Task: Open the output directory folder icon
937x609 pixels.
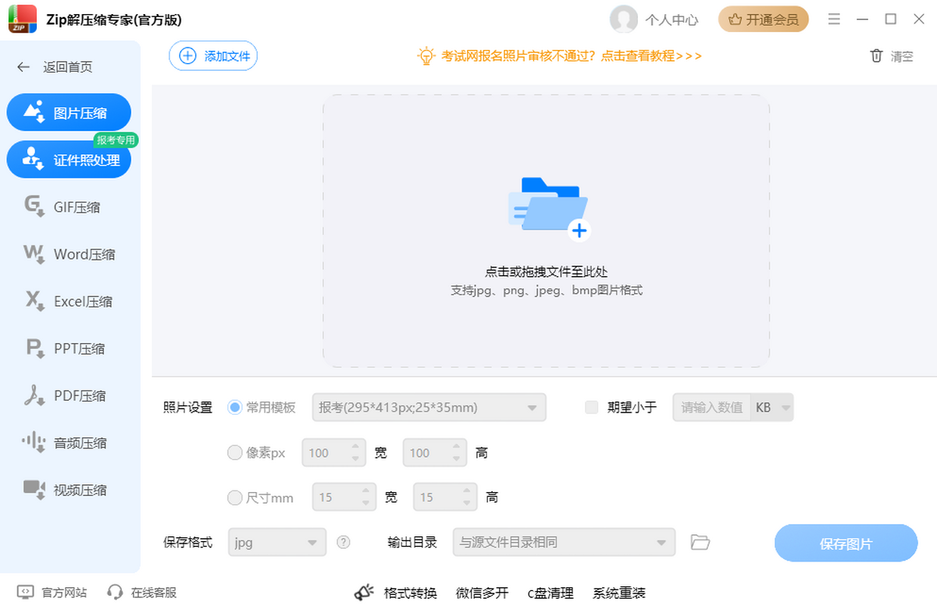Action: click(x=700, y=542)
